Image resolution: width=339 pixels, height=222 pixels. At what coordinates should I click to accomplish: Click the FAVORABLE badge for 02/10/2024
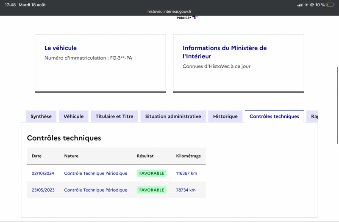(x=152, y=173)
